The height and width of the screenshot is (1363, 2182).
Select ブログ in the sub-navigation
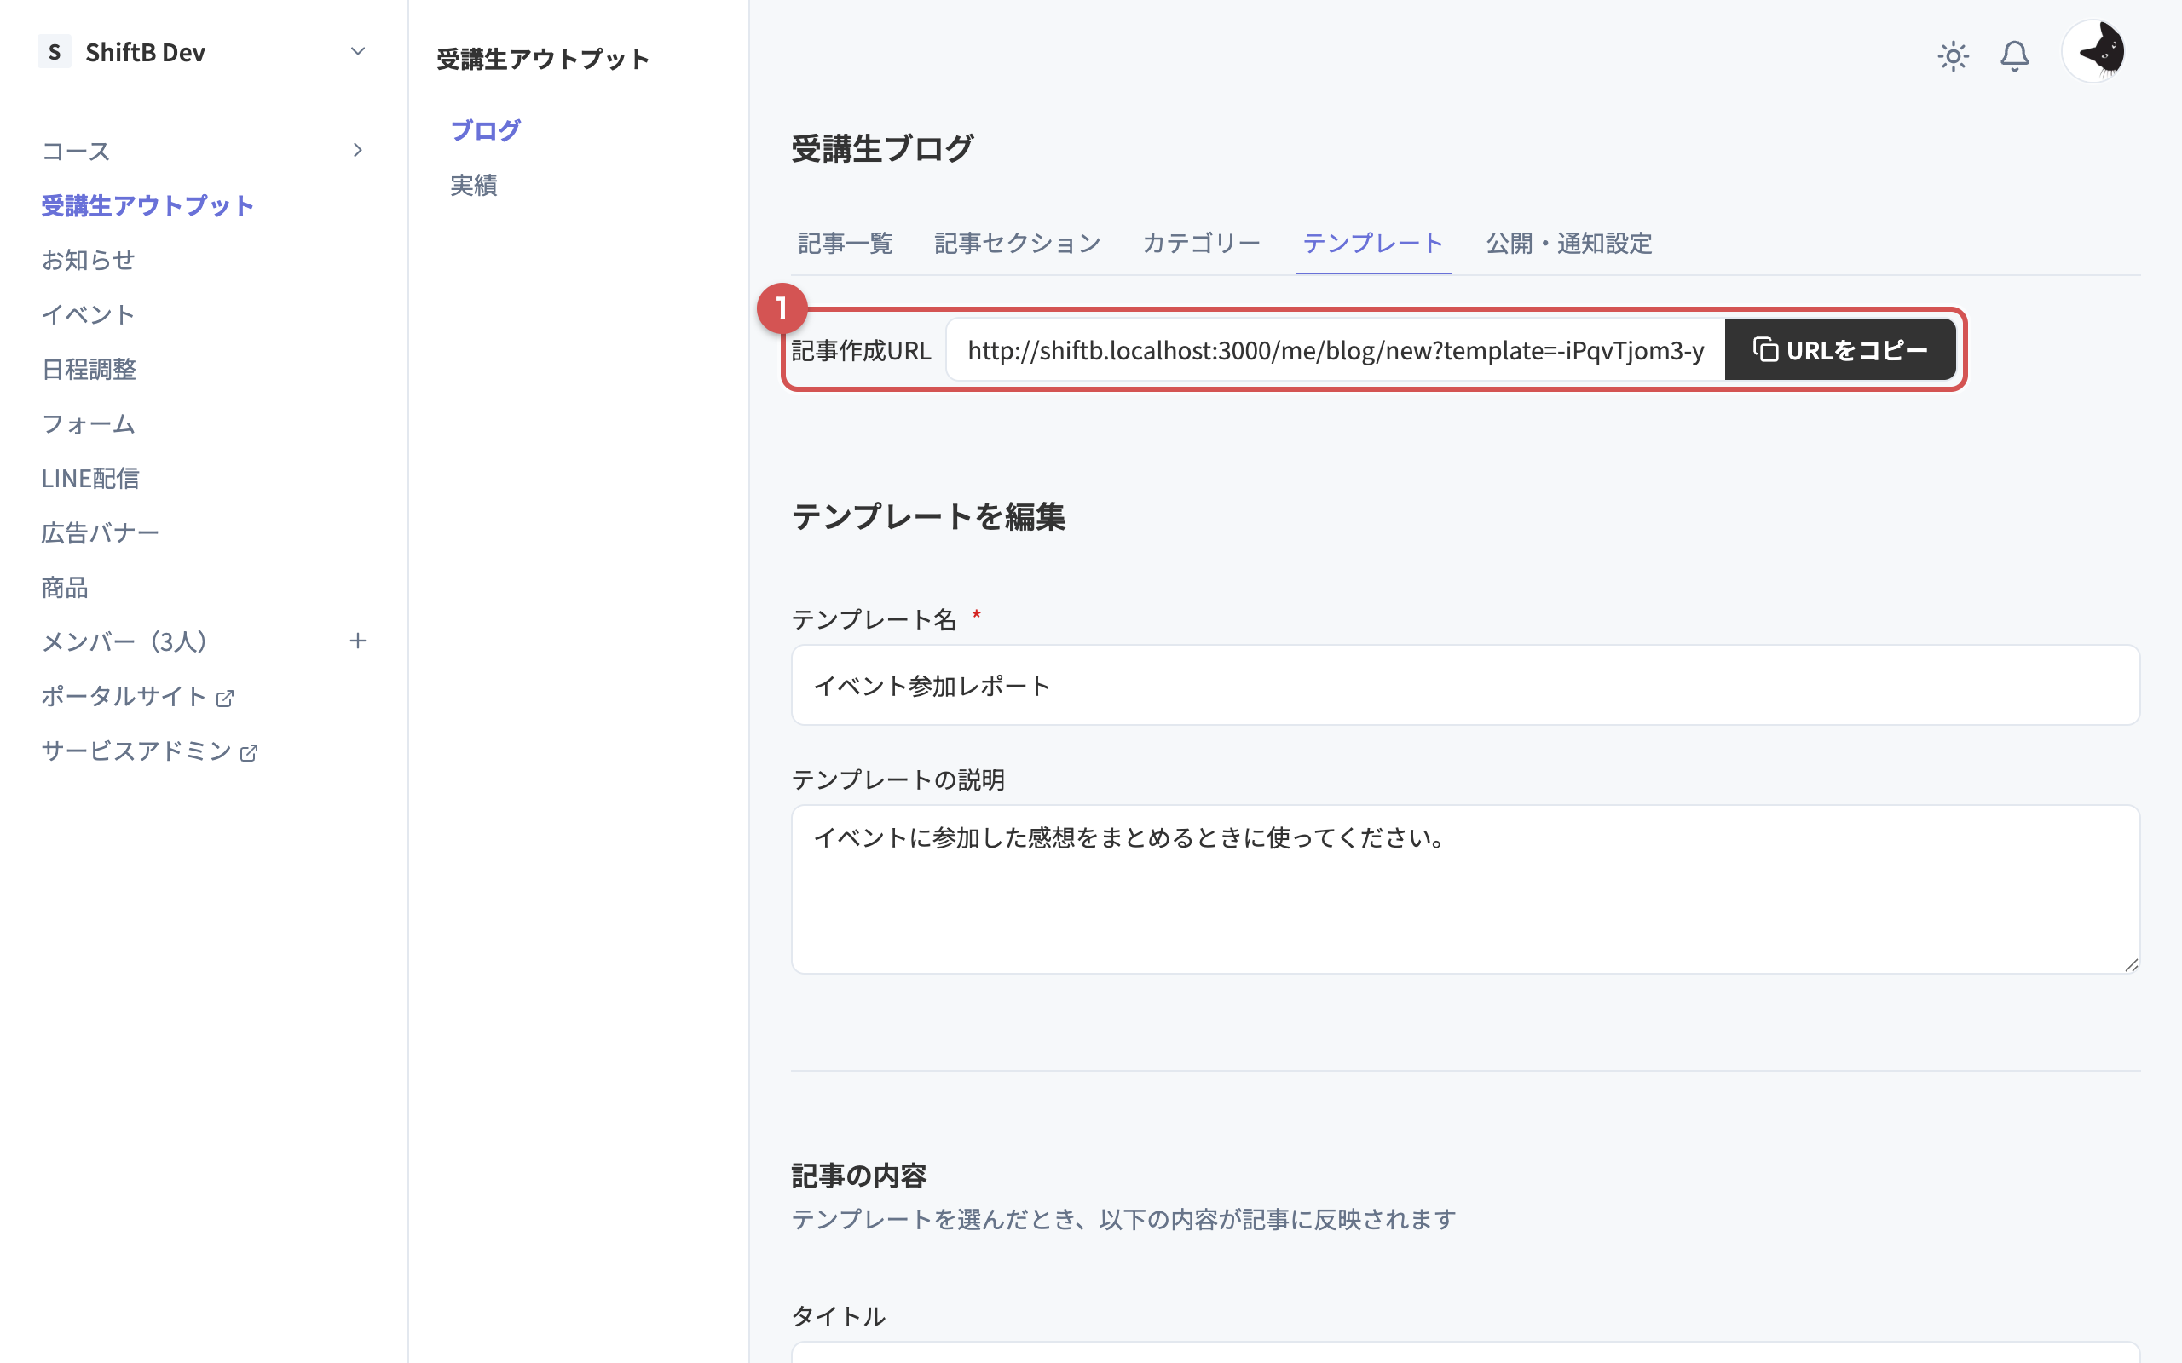click(x=485, y=129)
